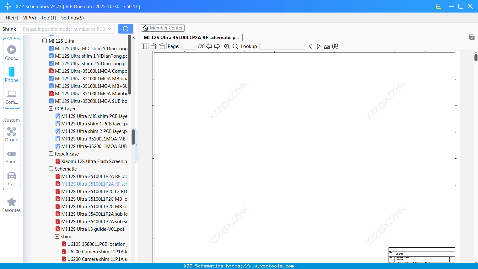Screen dimensions: 478x269
Task: Find previous Lookup match
Action: pos(310,46)
